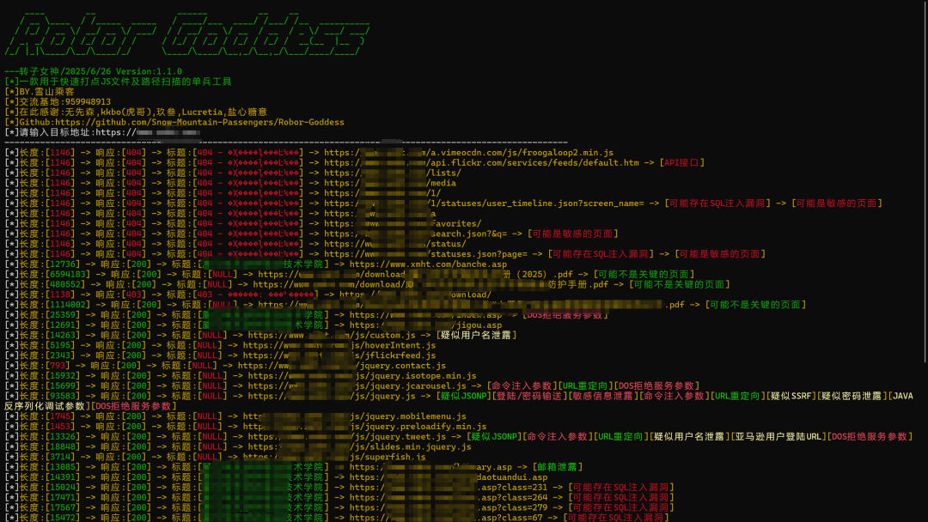928x522 pixels.
Task: Select the 'froogaloop2.min.js' URL
Action: click(469, 153)
